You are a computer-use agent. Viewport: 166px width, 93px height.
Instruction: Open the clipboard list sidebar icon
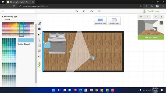pyautogui.click(x=39, y=45)
